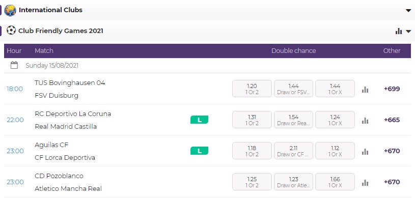Screen dimensions: 415x198
Task: Click the International Clubs globe icon
Action: pos(10,10)
